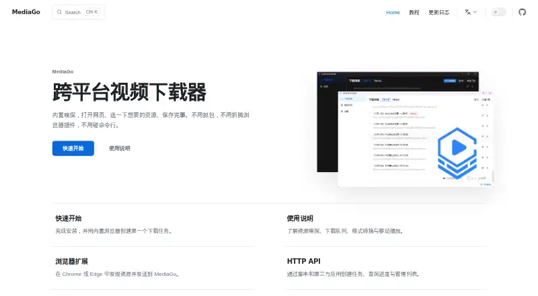
Task: Click the small MediaGo label above heading
Action: (63, 71)
